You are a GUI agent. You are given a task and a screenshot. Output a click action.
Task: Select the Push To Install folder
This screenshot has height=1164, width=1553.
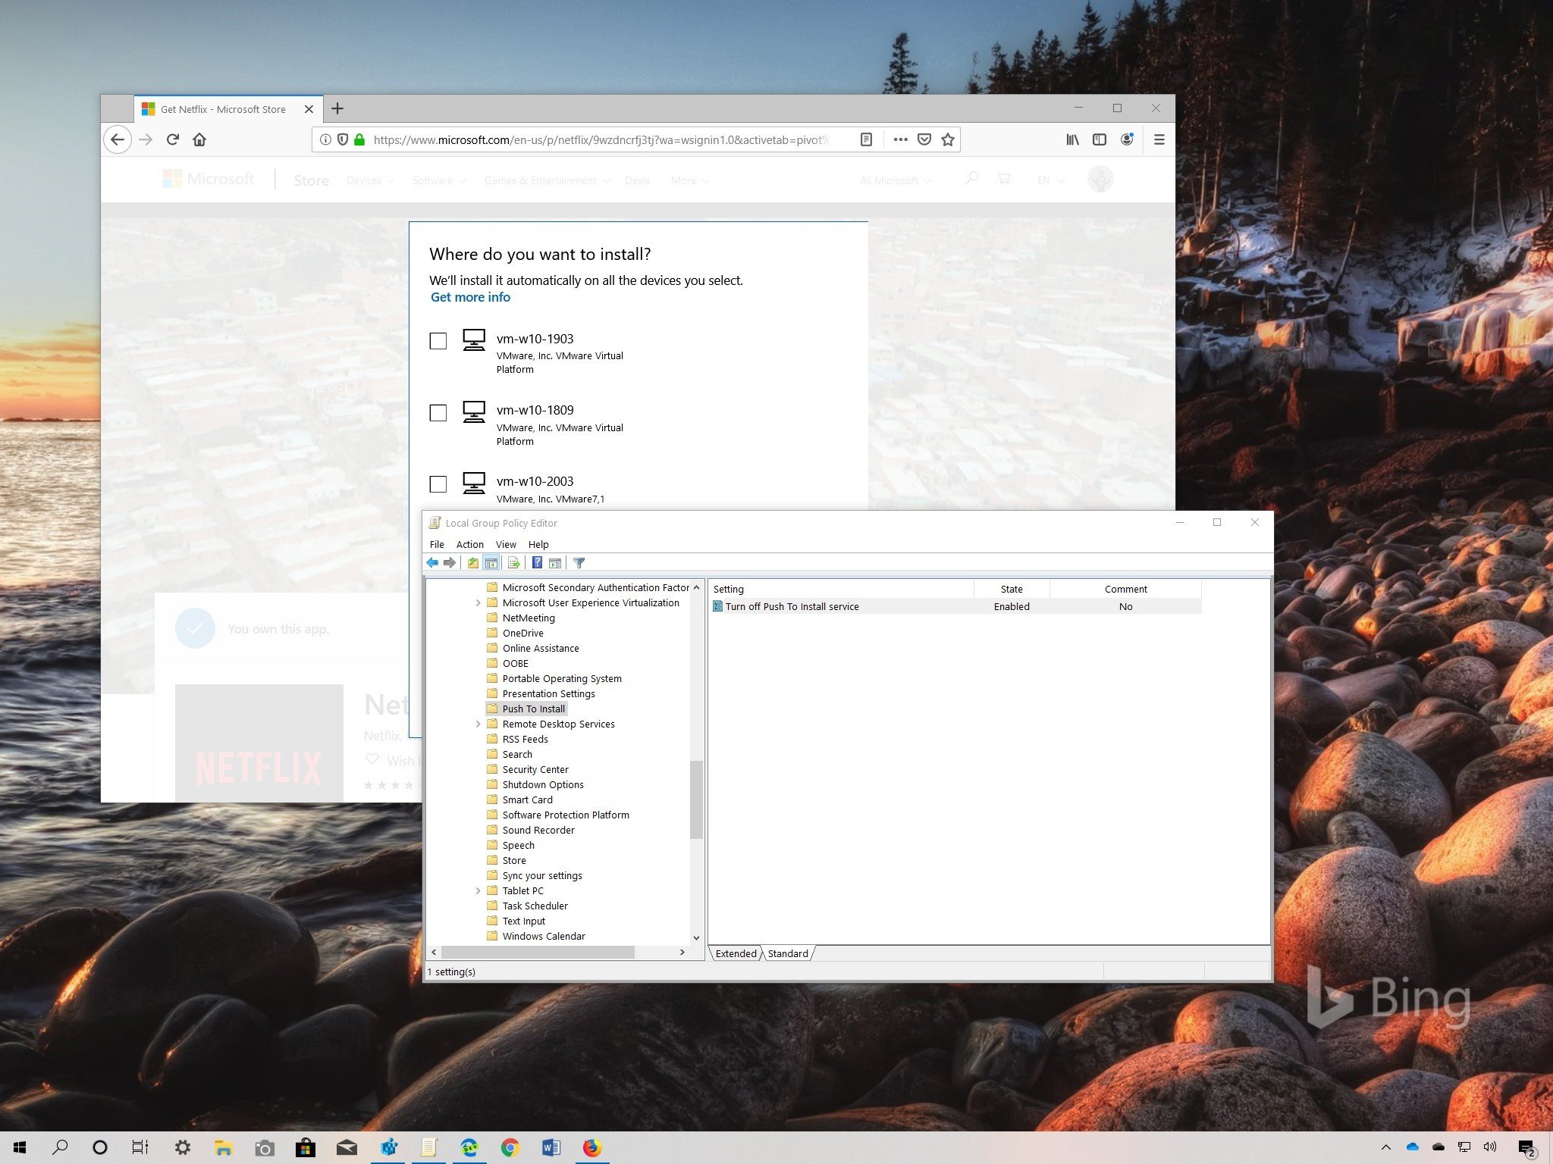[533, 708]
